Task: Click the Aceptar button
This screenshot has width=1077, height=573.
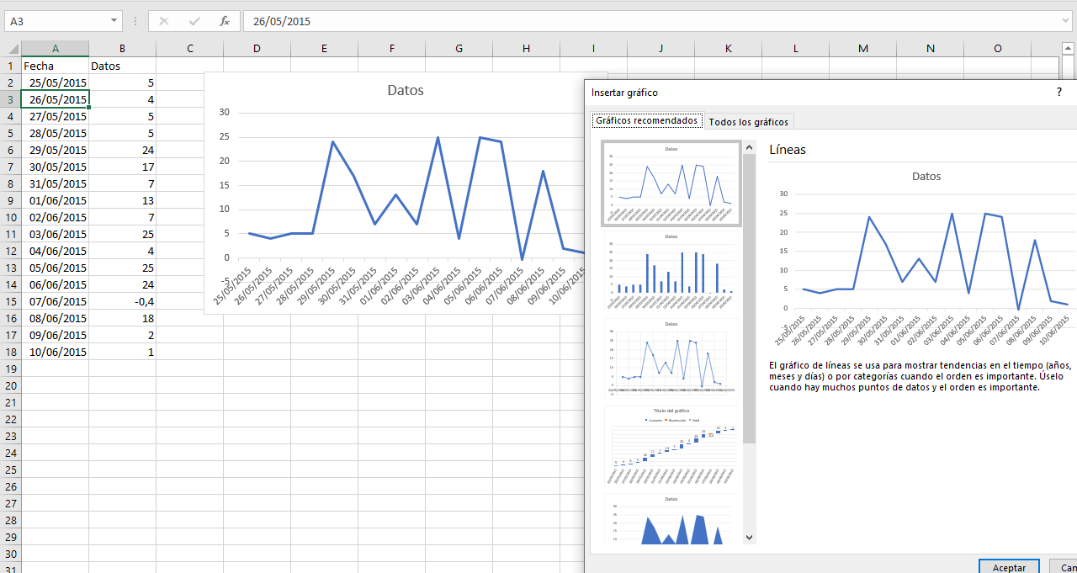Action: (x=1010, y=568)
